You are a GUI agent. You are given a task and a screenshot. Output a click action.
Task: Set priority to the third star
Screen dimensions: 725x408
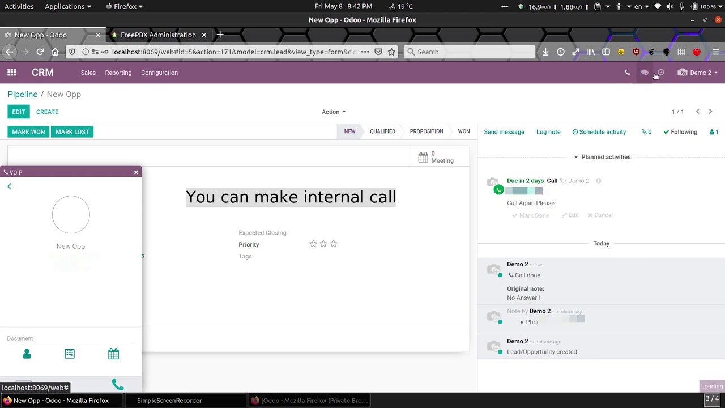tap(334, 244)
